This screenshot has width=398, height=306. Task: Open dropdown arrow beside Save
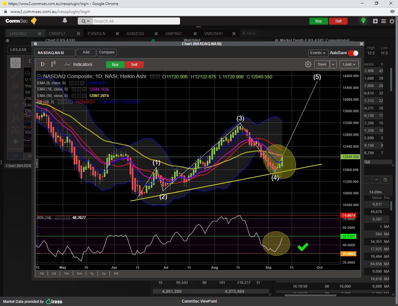pyautogui.click(x=333, y=64)
